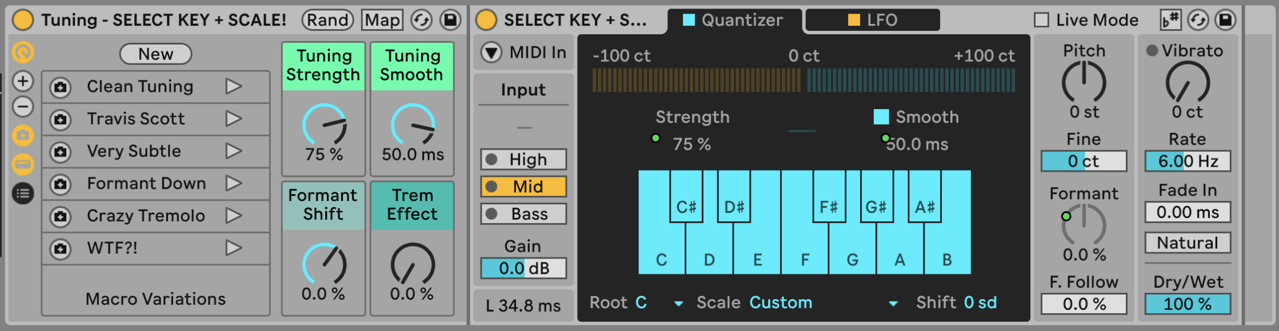Click the flat/sharp note display icon
Viewport: 1279px width, 331px height.
pyautogui.click(x=1170, y=20)
